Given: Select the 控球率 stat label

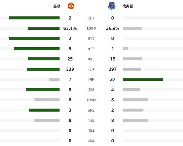Looking at the screenshot, I should click(x=91, y=28).
